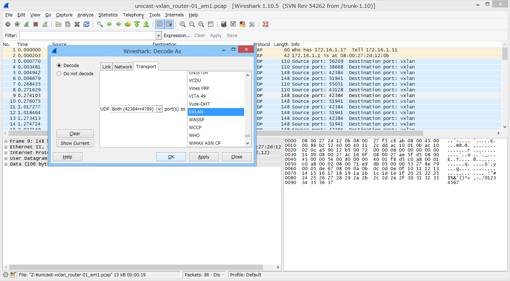Save this capture file icon

coord(68,24)
